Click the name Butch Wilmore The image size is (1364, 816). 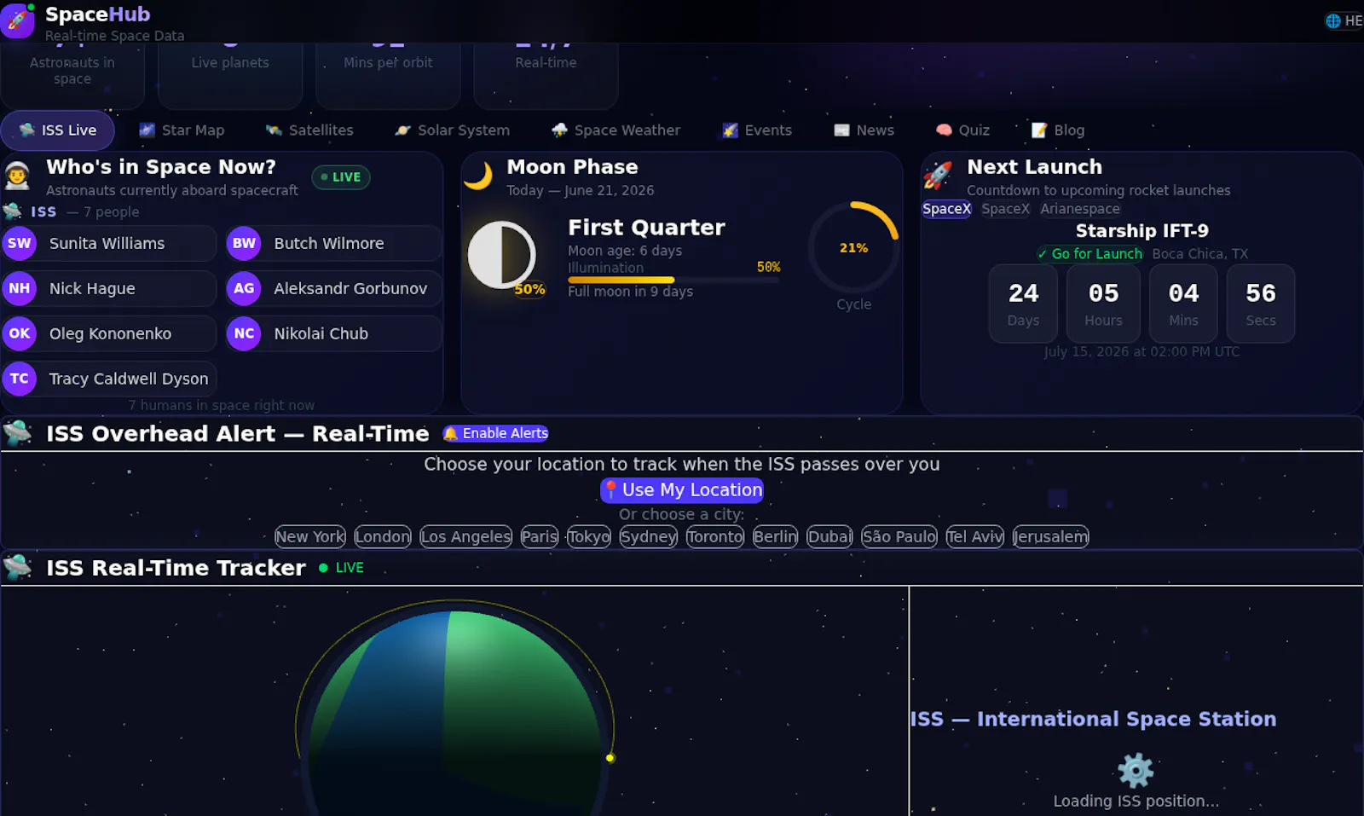[x=329, y=244]
